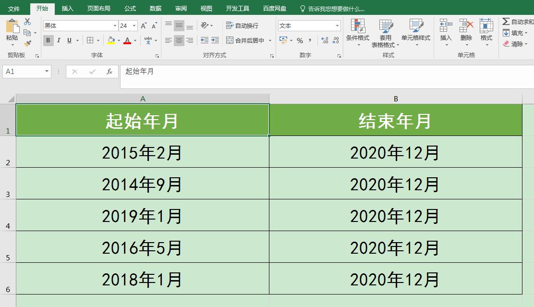Select the 自动求和 (AutoSum) icon
The image size is (534, 307).
[x=506, y=21]
